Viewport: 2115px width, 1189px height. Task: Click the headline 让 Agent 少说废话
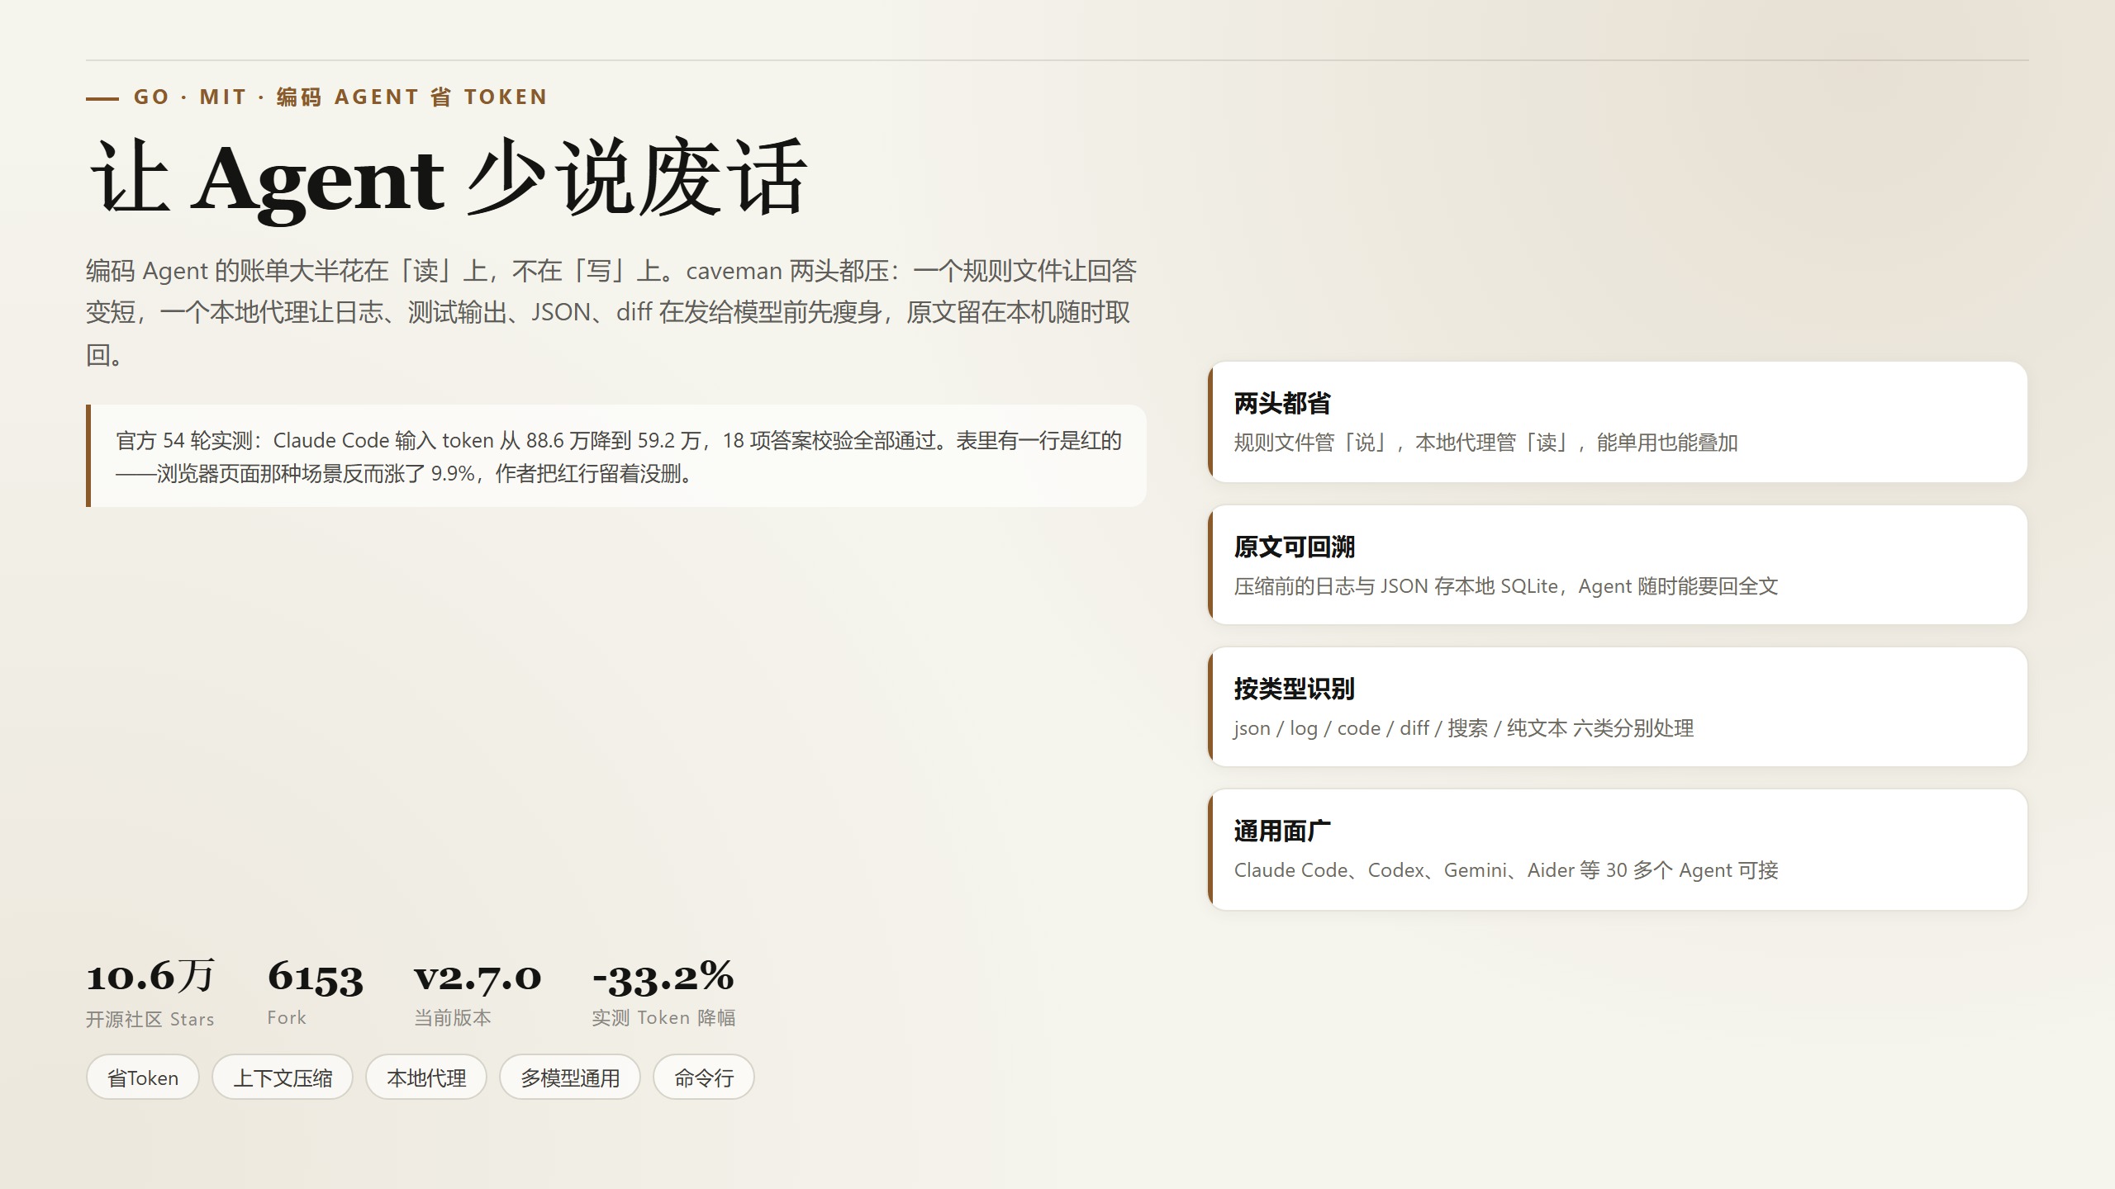coord(448,178)
